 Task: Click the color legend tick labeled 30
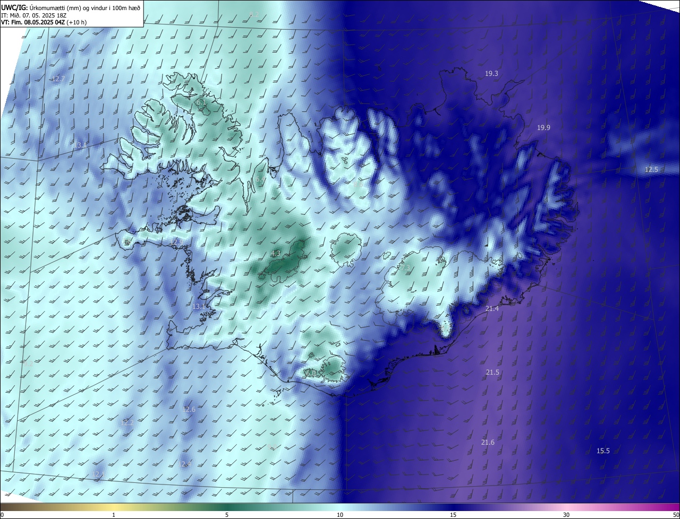(566, 515)
